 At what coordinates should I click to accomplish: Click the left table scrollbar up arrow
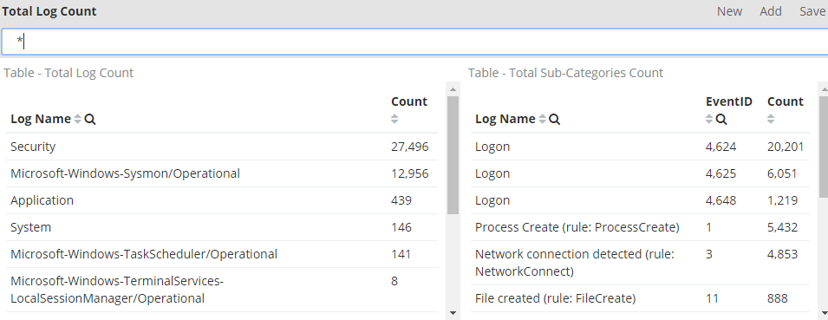coord(453,88)
